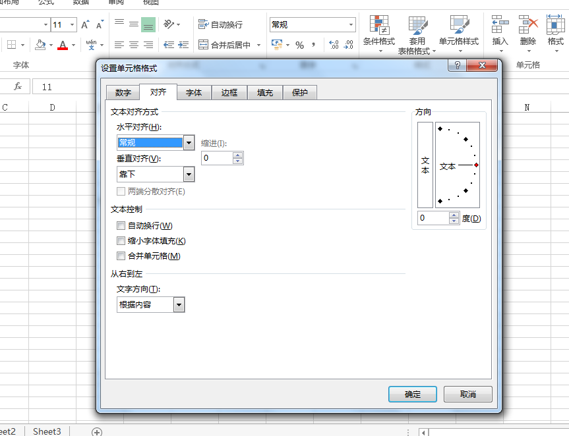
Task: Click align text left icon
Action: 119,45
